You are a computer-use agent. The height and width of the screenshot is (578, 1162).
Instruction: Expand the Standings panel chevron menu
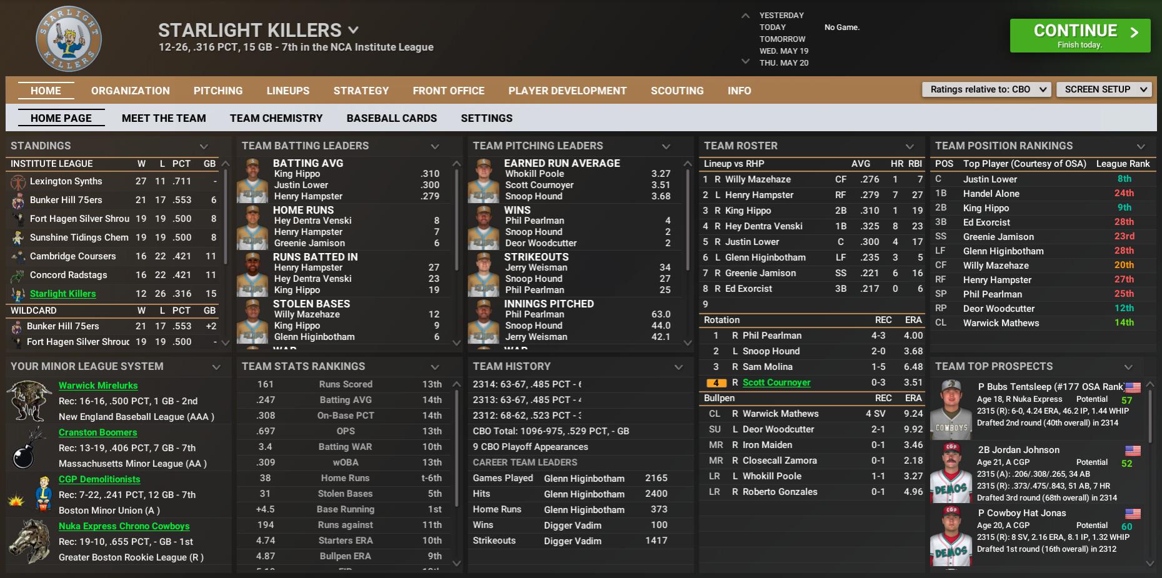(204, 146)
